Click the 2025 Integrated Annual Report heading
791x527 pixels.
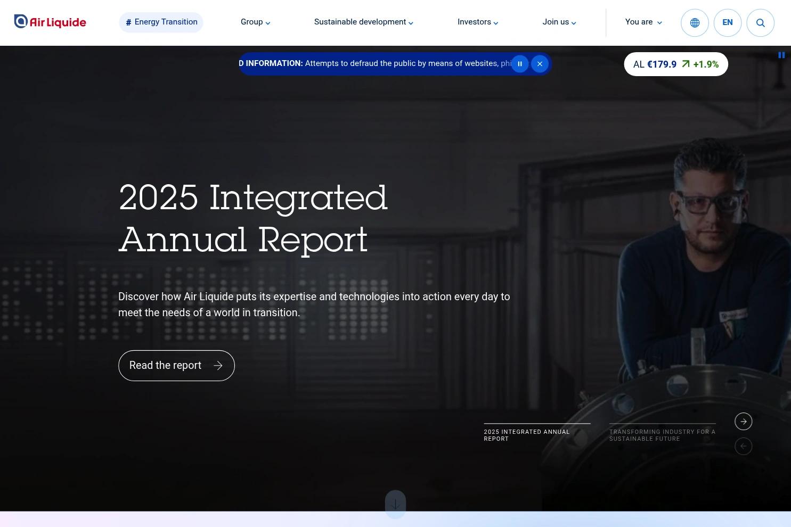click(253, 218)
